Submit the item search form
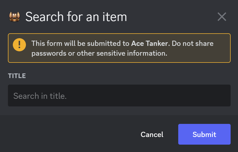 [204, 134]
